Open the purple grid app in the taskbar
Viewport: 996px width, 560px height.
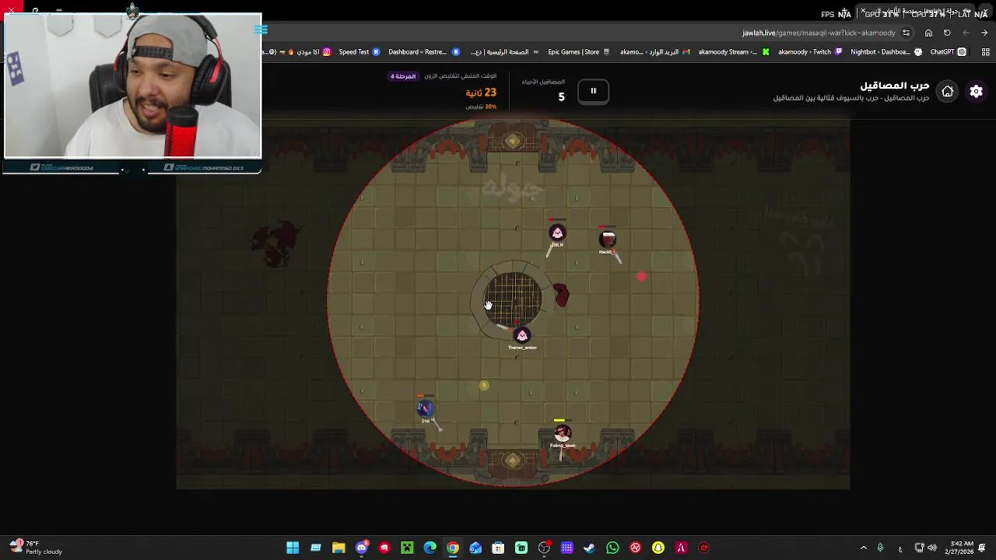566,548
